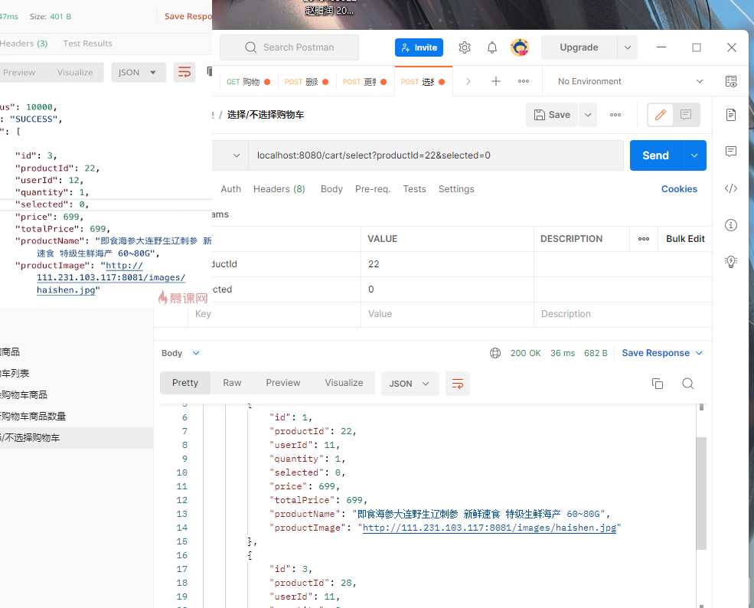Open Auth tab
This screenshot has width=754, height=608.
click(x=230, y=189)
